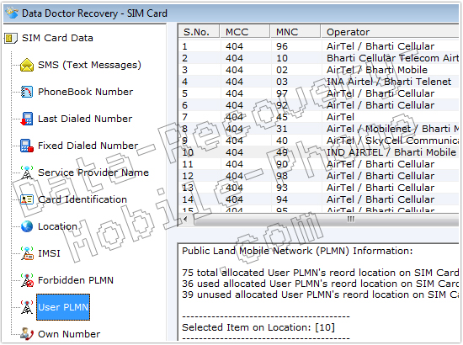Click the Fixed Dialed Number icon
This screenshot has width=463, height=345.
(x=27, y=146)
